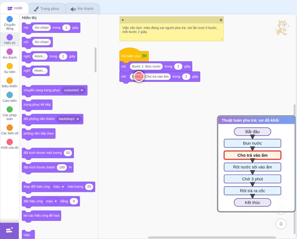Click the Bắt đầu flowchart node
297x239 pixels.
252,132
